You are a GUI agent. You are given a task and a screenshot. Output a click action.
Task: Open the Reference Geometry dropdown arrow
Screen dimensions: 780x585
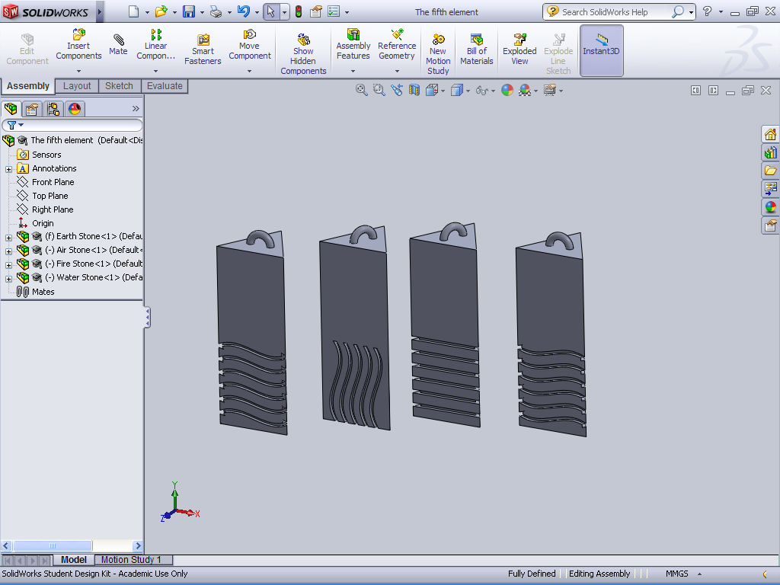click(397, 71)
